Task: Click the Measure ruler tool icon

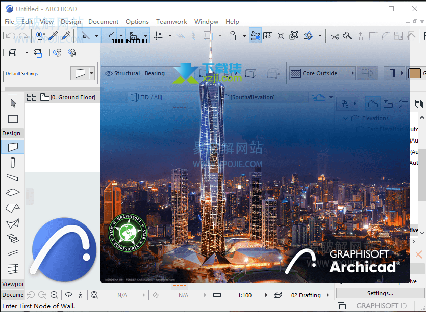Action: pos(268,36)
